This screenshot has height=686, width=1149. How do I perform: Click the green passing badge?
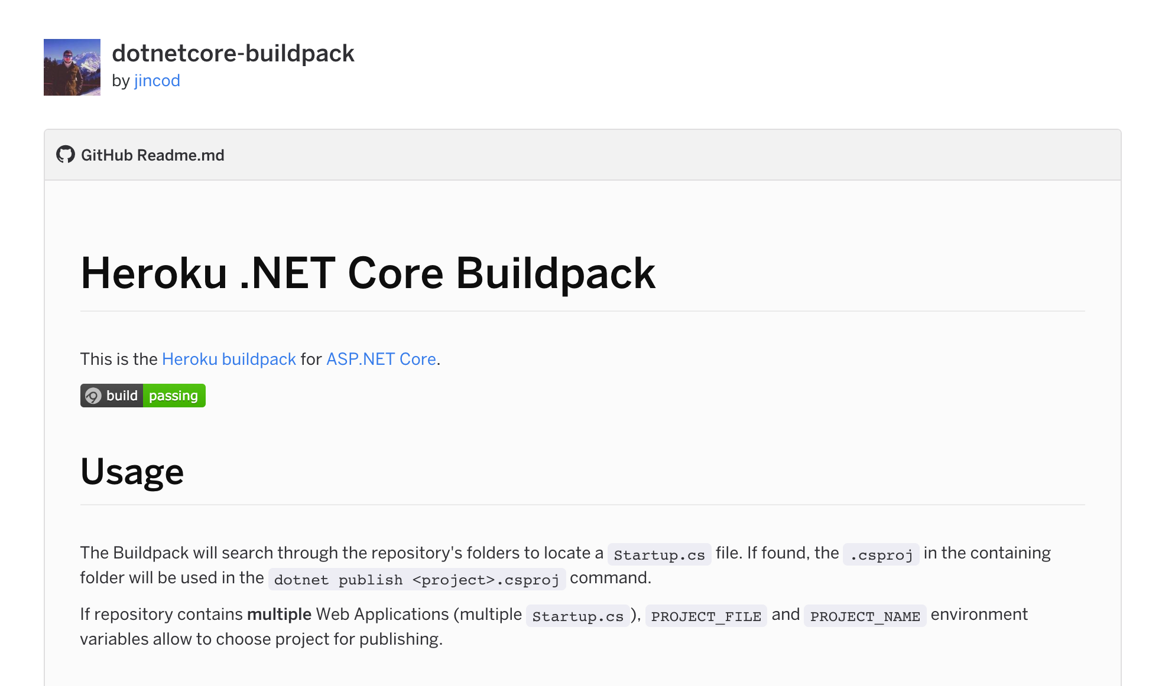coord(173,396)
